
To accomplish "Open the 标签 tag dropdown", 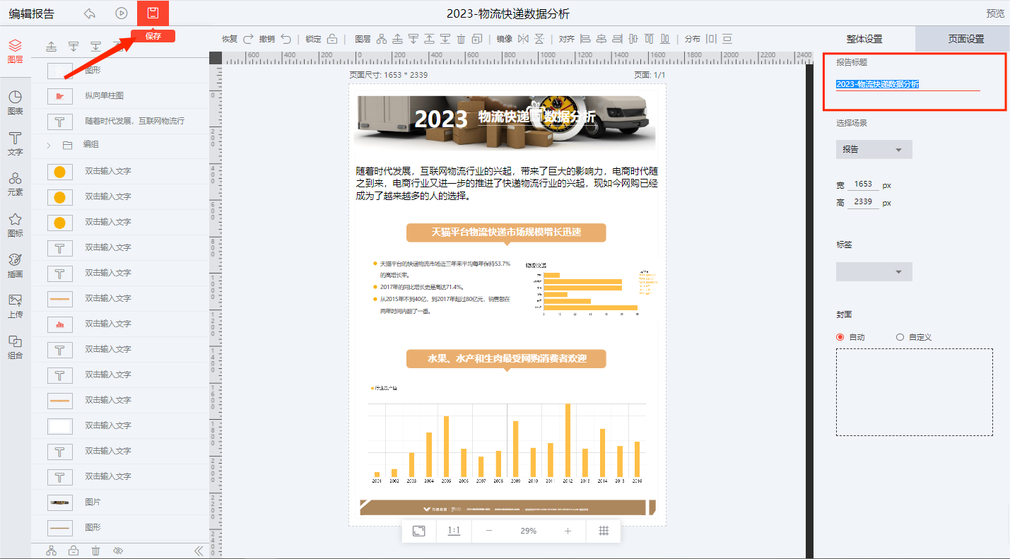I will [x=874, y=272].
